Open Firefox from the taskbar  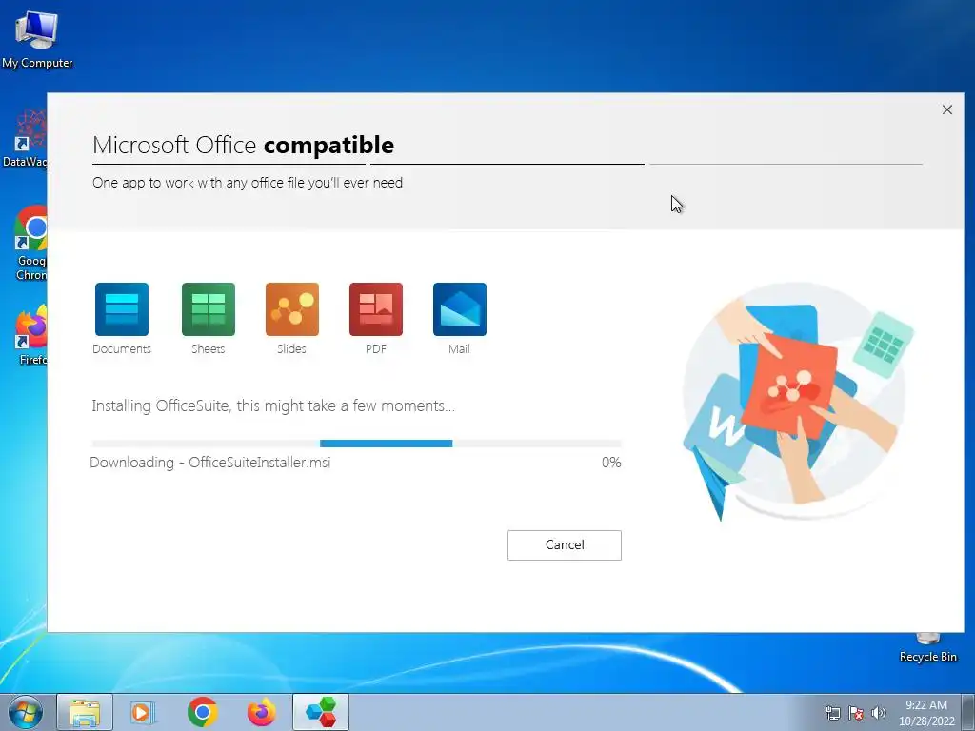261,712
